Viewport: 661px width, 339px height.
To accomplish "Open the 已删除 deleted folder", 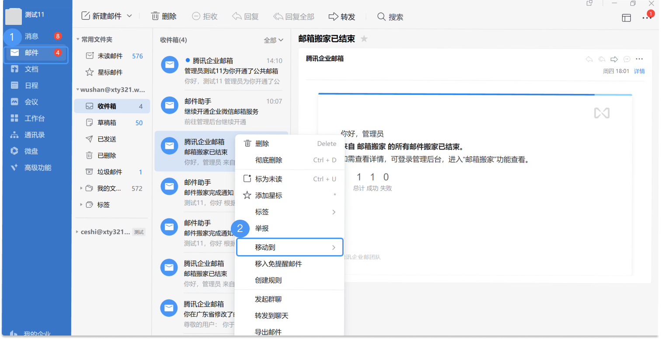I will (112, 156).
